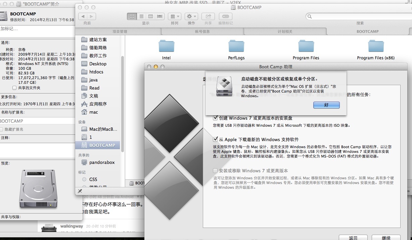The width and height of the screenshot is (412, 240).
Task: Select the BOOTCAMP tab in Finder
Action: 368,32
